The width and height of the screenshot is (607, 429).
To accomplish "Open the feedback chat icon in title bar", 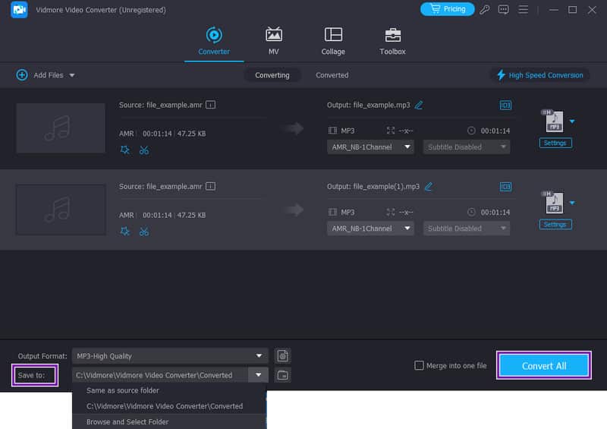I will 504,10.
